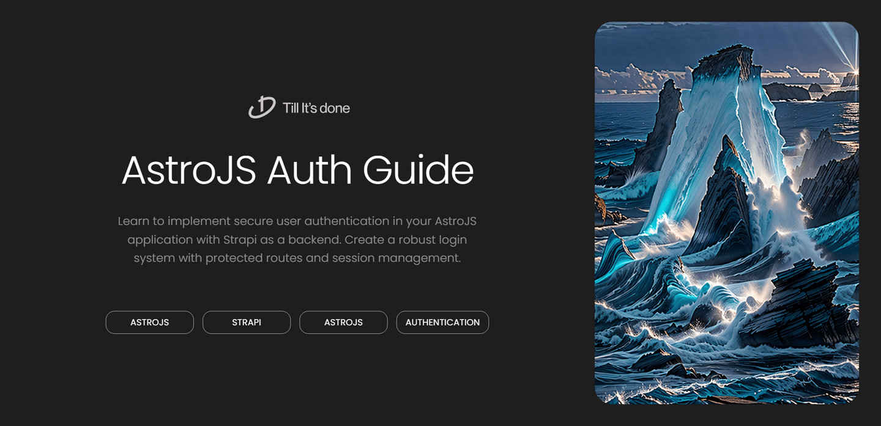The width and height of the screenshot is (881, 426).
Task: Click the word "Auth" in the heading
Action: point(309,170)
